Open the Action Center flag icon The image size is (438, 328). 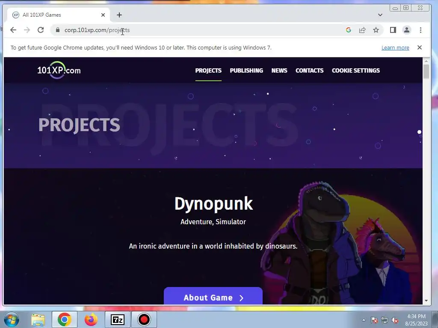click(x=374, y=320)
